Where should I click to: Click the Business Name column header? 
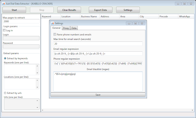point(90,16)
